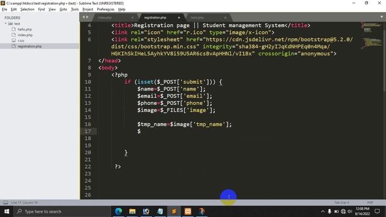The height and width of the screenshot is (217, 386).
Task: Click the battery tray icon
Action: point(337,212)
